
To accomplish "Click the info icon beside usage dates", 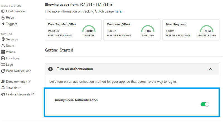I will pos(111,5).
